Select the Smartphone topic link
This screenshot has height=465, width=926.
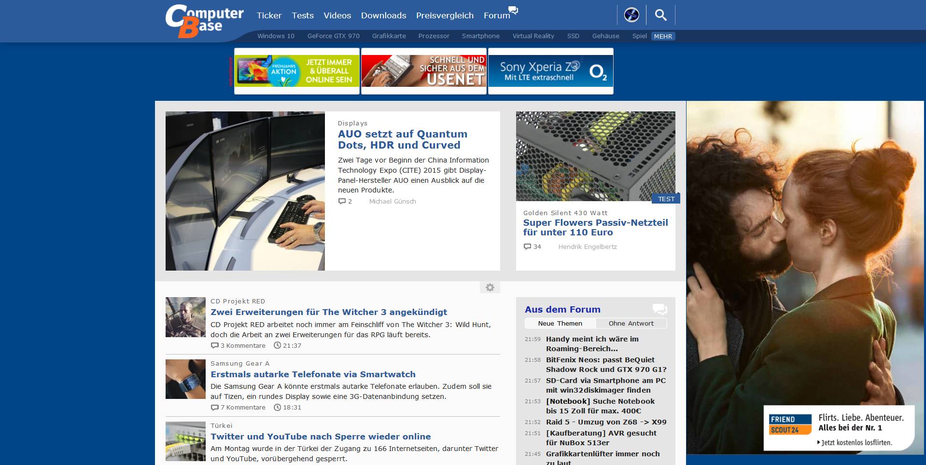coord(481,36)
